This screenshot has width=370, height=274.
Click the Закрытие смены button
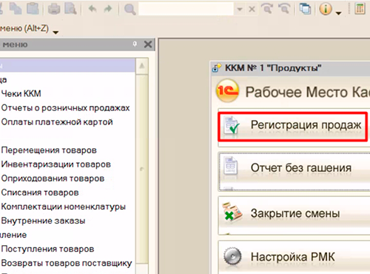pyautogui.click(x=295, y=215)
